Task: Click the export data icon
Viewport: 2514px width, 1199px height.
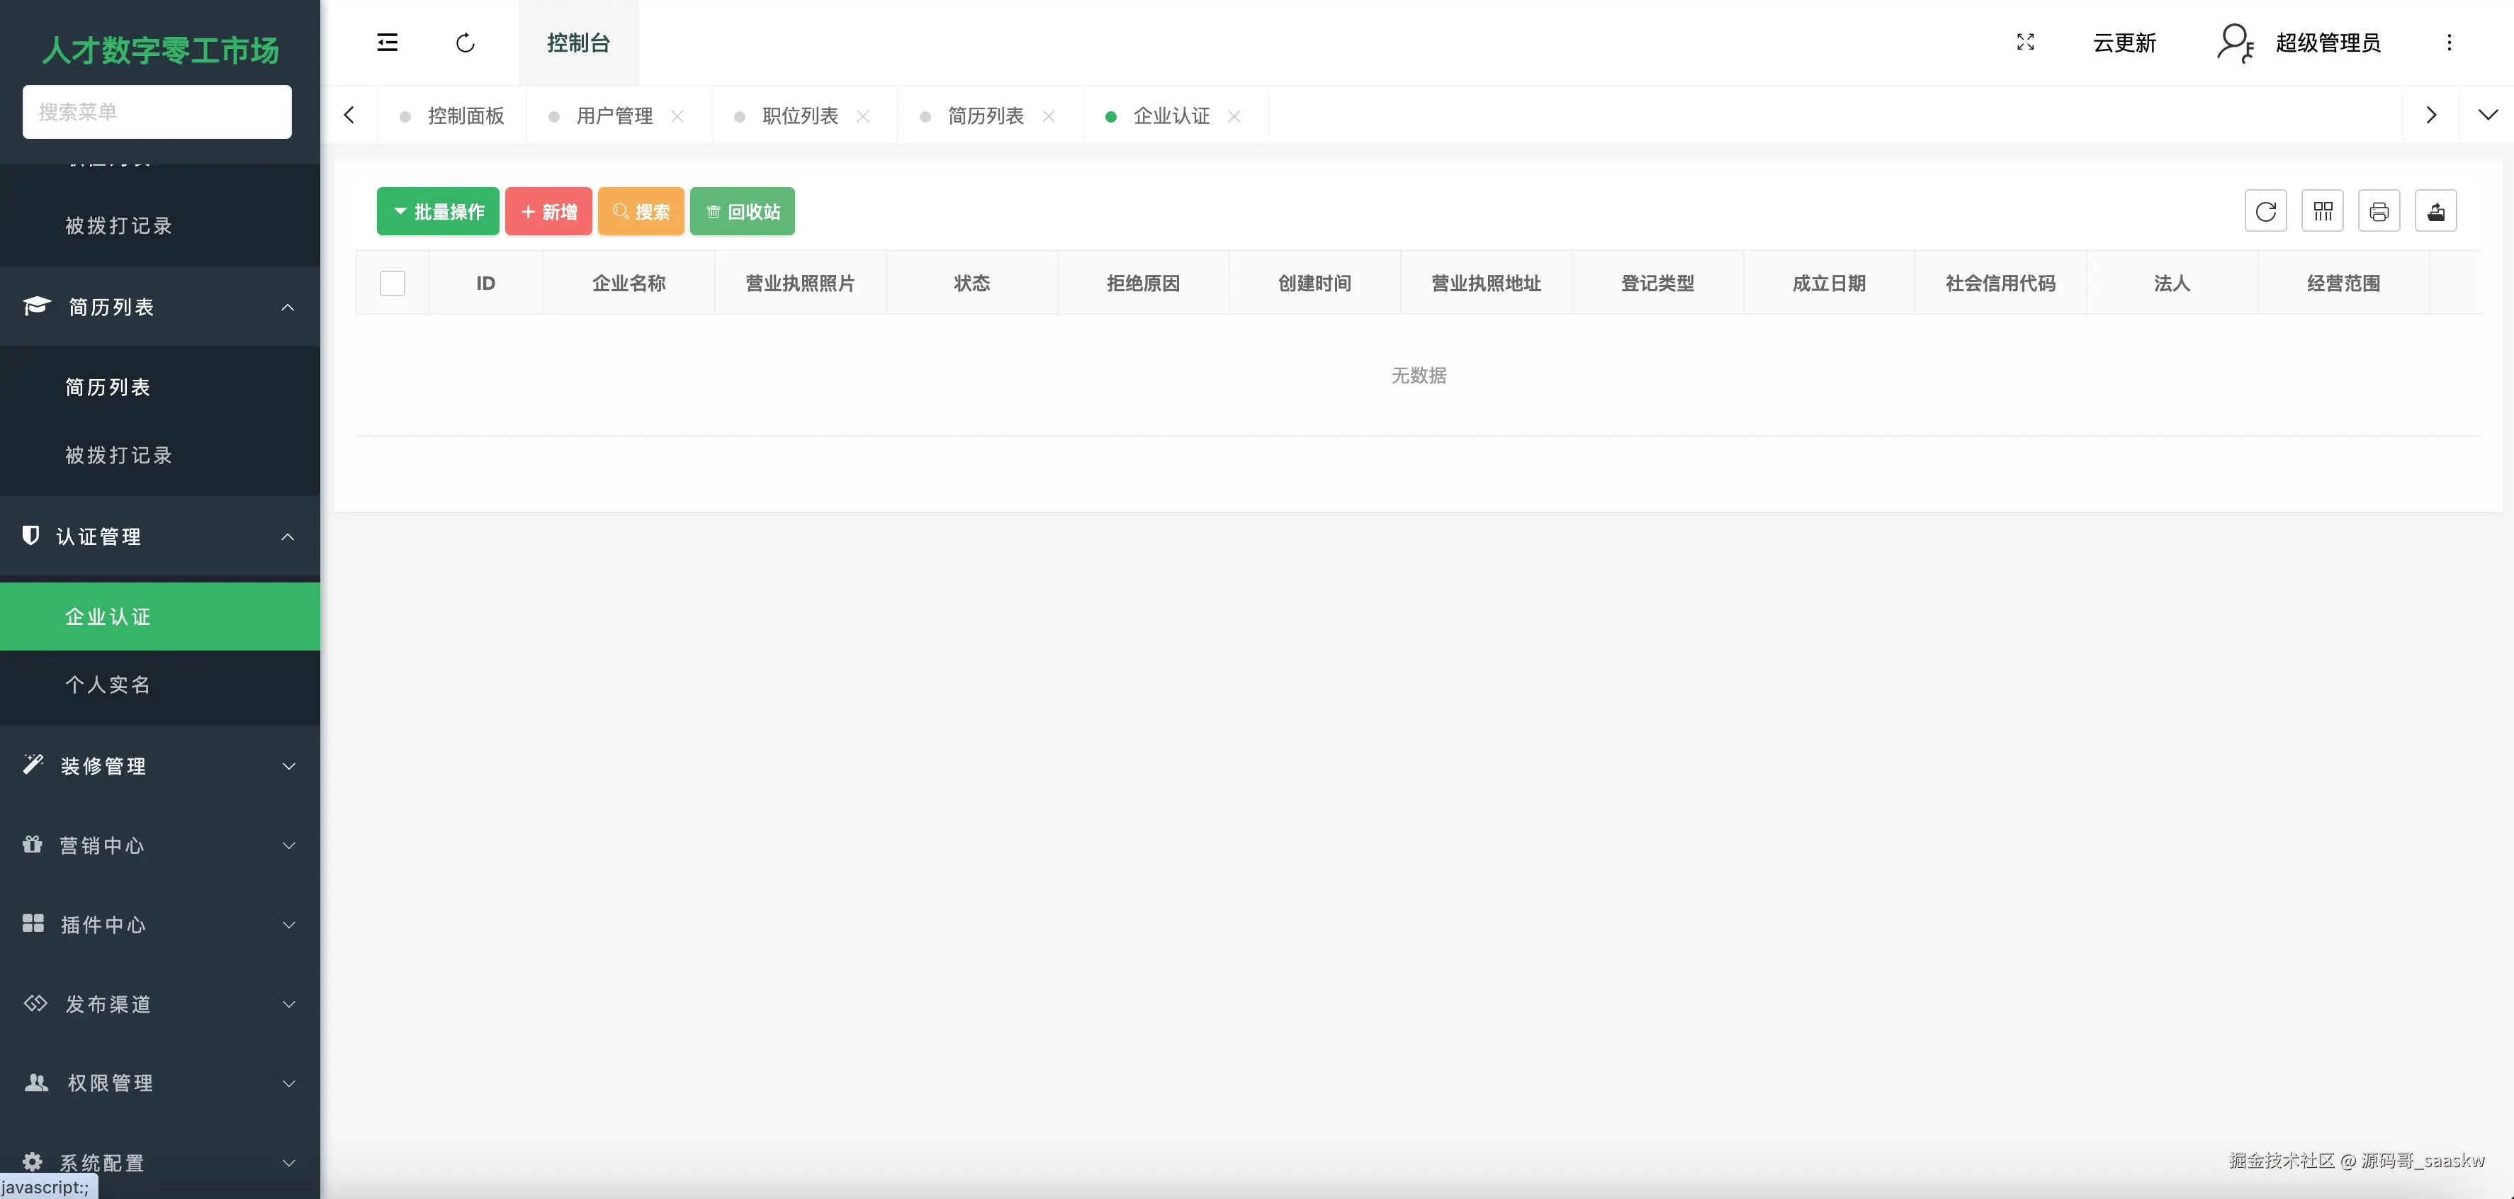Action: coord(2435,211)
